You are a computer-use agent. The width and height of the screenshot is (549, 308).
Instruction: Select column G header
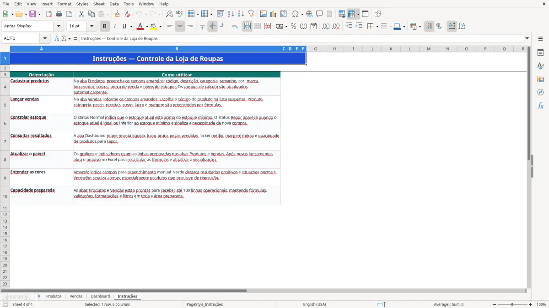click(316, 49)
